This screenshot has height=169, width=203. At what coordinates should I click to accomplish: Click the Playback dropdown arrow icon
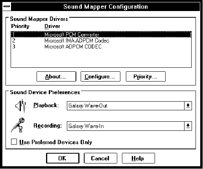point(188,106)
